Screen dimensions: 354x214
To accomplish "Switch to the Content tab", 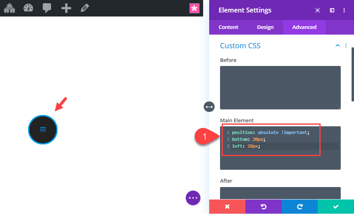I will click(228, 27).
